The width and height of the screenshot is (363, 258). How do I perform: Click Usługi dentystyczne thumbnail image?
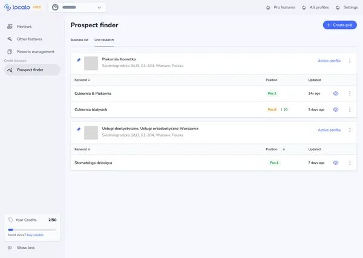click(x=91, y=132)
